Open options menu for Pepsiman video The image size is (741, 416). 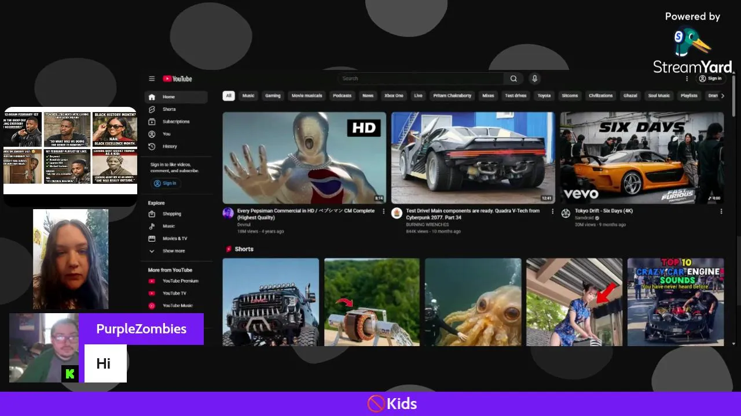click(x=383, y=211)
